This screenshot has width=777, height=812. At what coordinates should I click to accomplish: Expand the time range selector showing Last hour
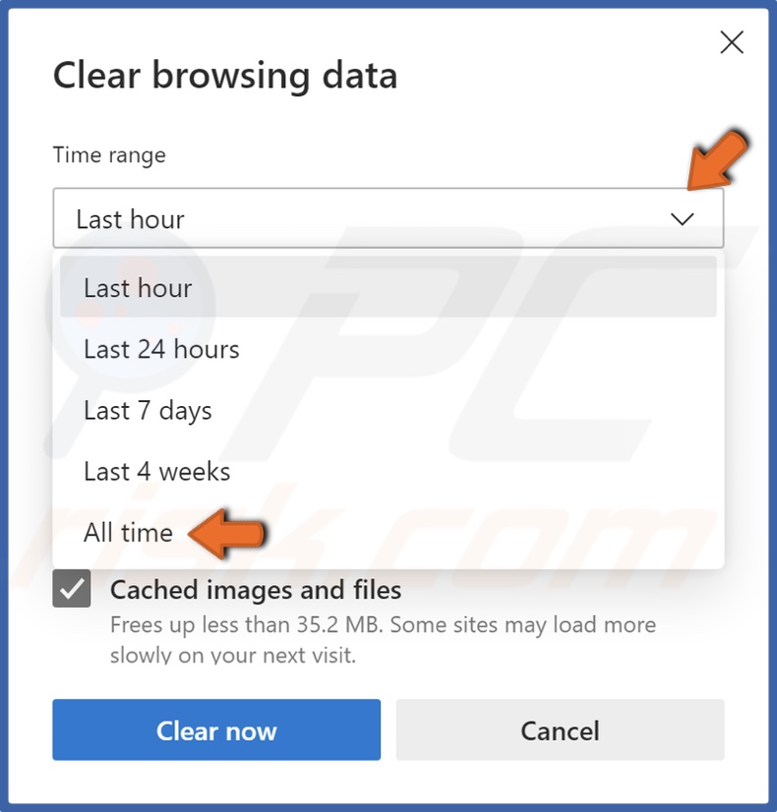[x=388, y=218]
